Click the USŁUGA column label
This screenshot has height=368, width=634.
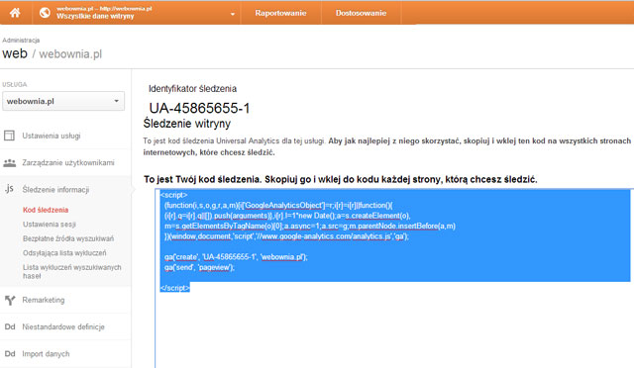[15, 84]
